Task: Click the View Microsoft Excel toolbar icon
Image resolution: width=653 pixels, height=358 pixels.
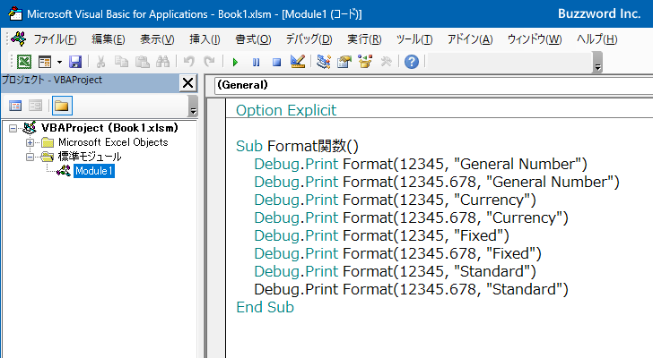Action: (x=23, y=62)
